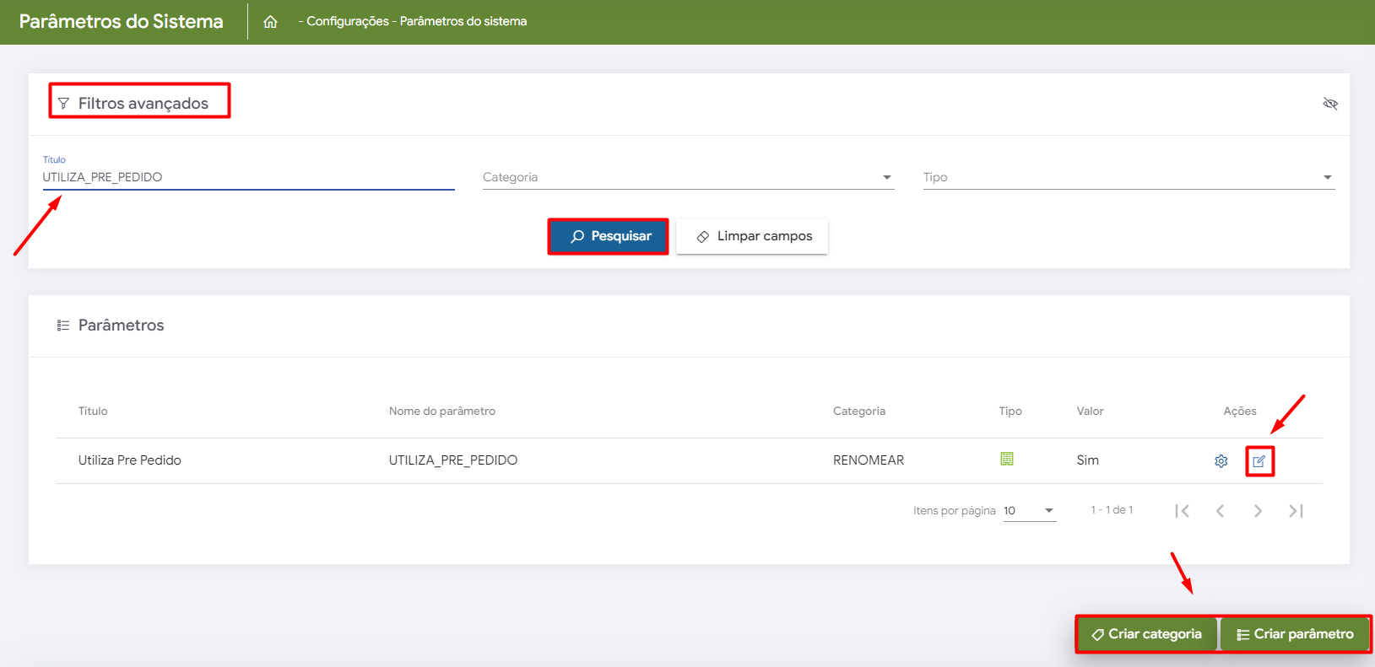Image resolution: width=1375 pixels, height=667 pixels.
Task: Go to first page of results
Action: point(1182,511)
